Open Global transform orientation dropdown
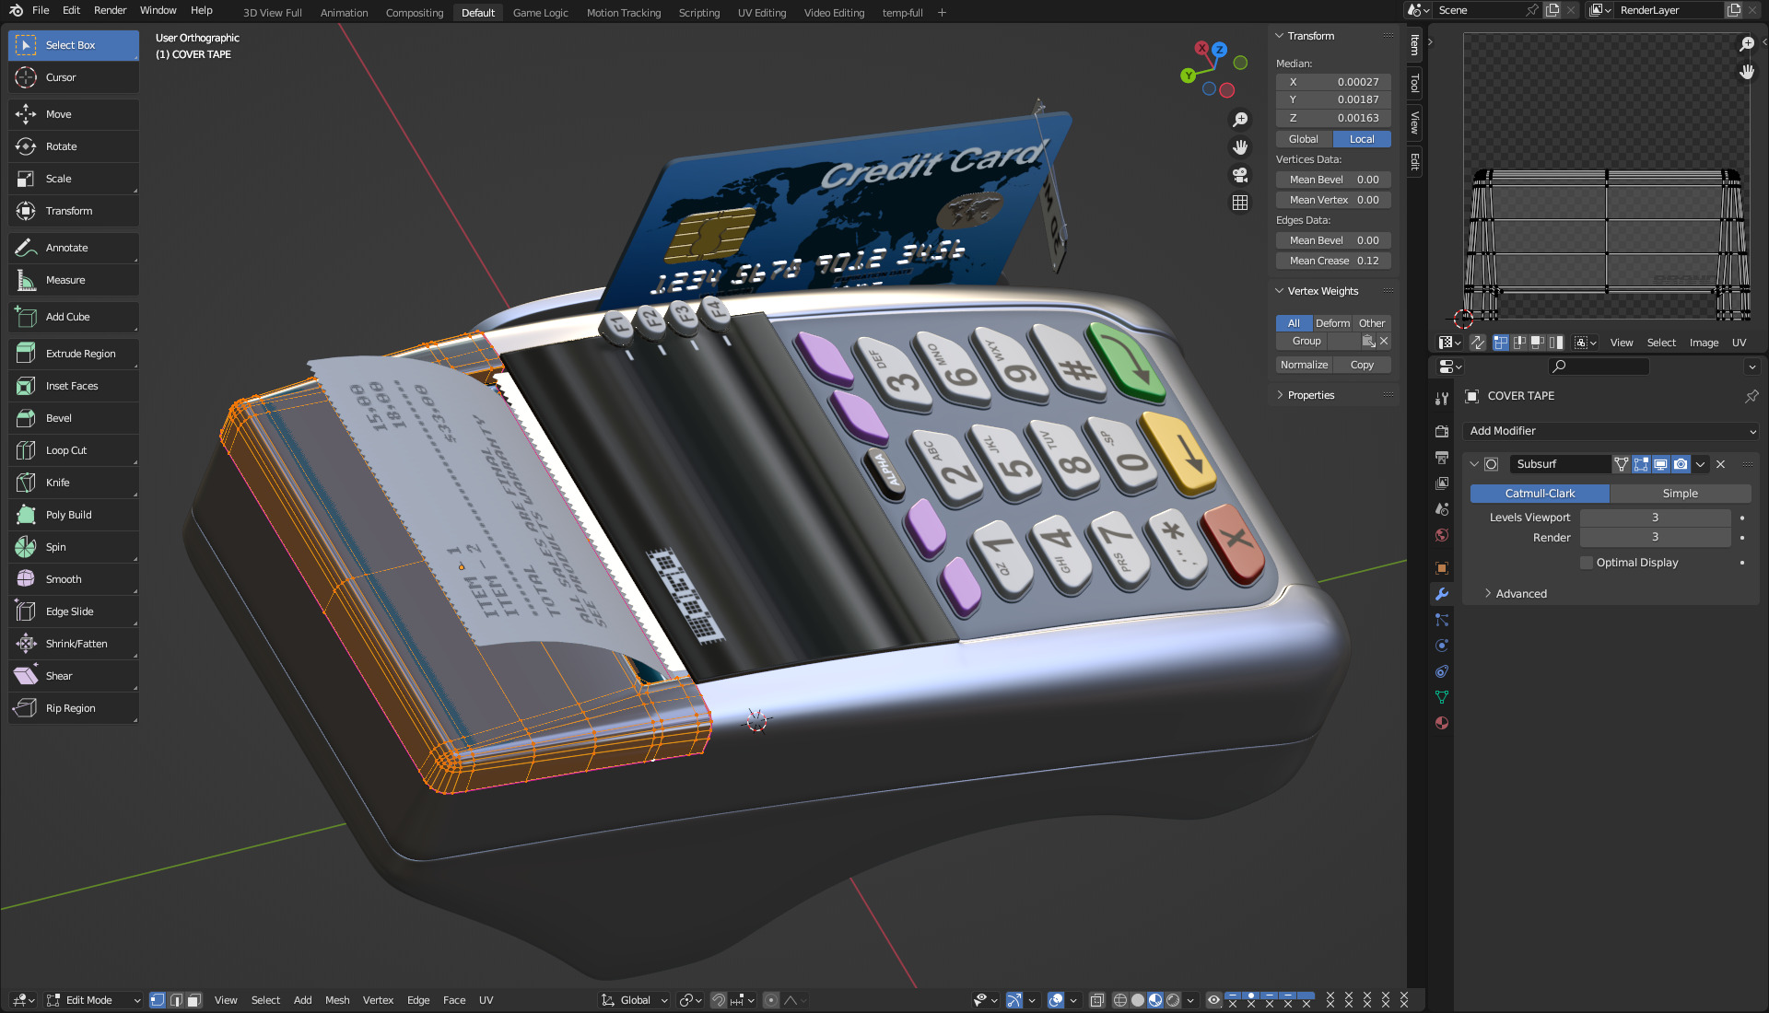This screenshot has height=1013, width=1769. (x=634, y=1000)
